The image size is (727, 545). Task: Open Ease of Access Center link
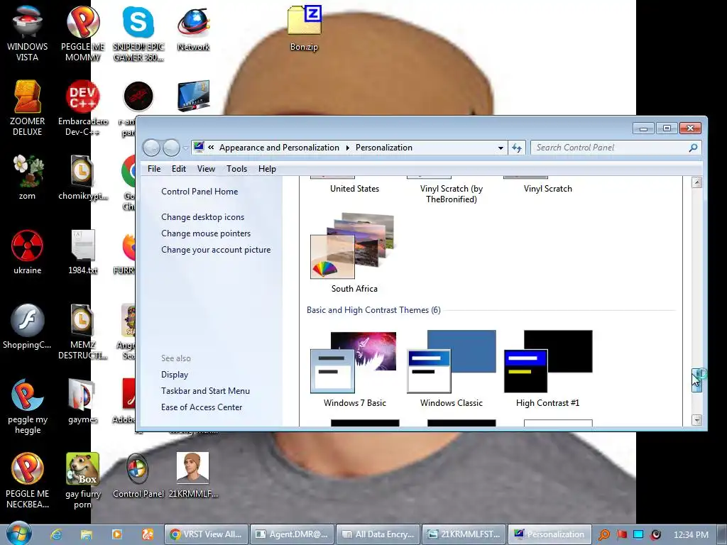pos(202,407)
